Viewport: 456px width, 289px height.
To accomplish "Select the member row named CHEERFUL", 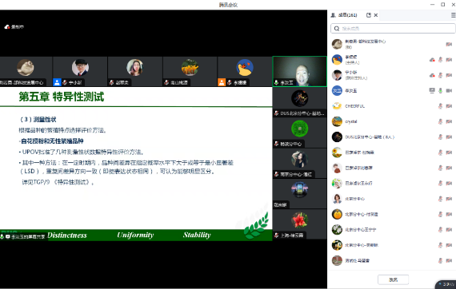I will point(393,106).
